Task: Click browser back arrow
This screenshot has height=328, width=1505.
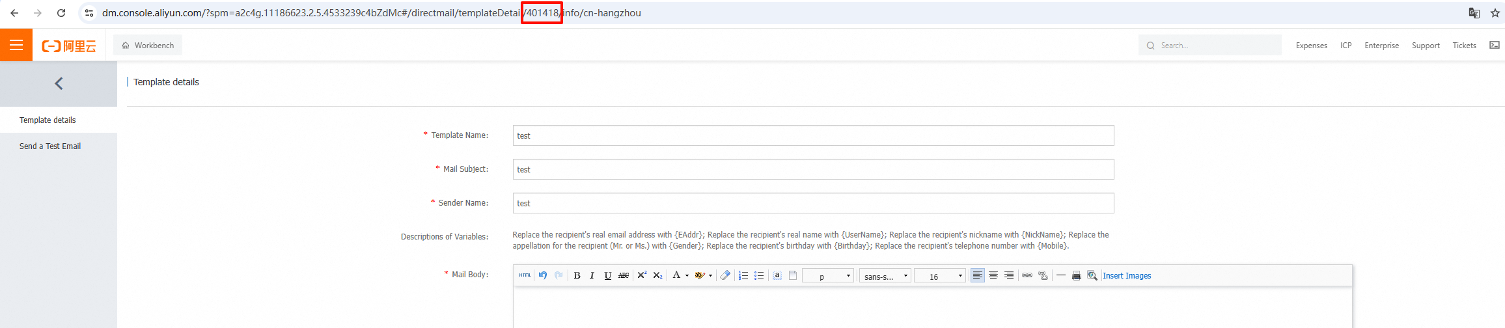Action: (14, 13)
